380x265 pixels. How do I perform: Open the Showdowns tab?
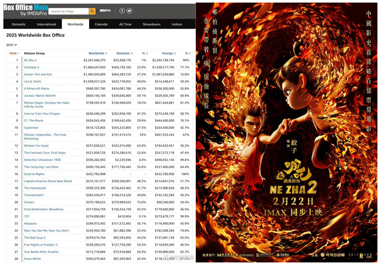(152, 24)
